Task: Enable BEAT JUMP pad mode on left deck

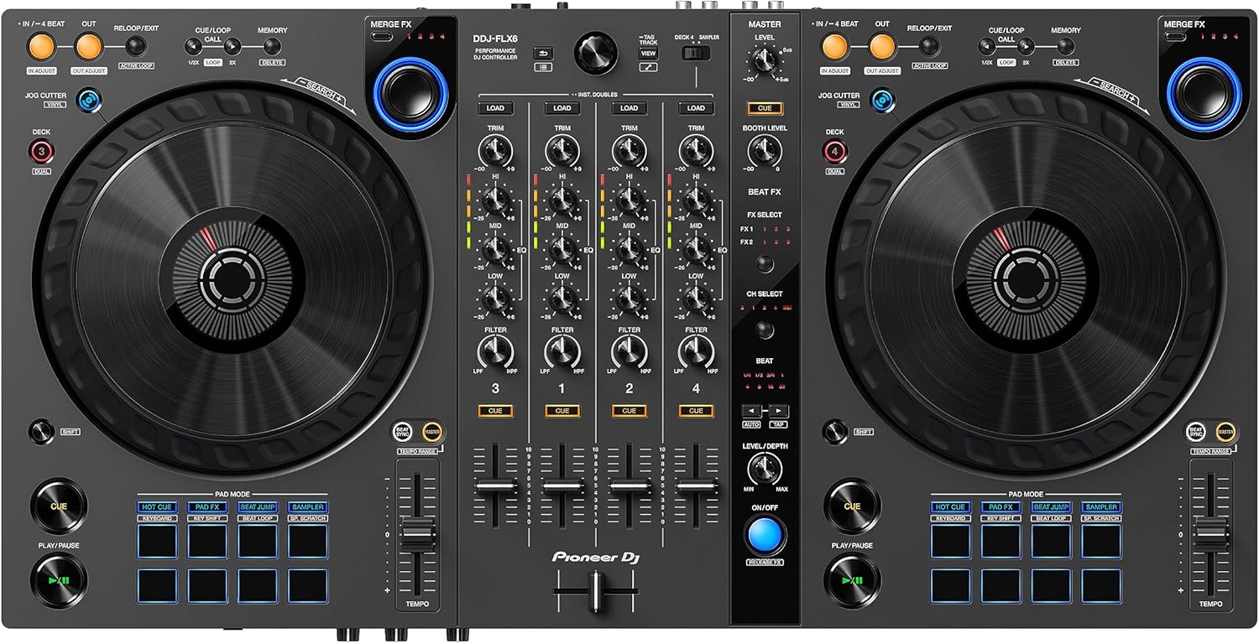Action: tap(259, 506)
